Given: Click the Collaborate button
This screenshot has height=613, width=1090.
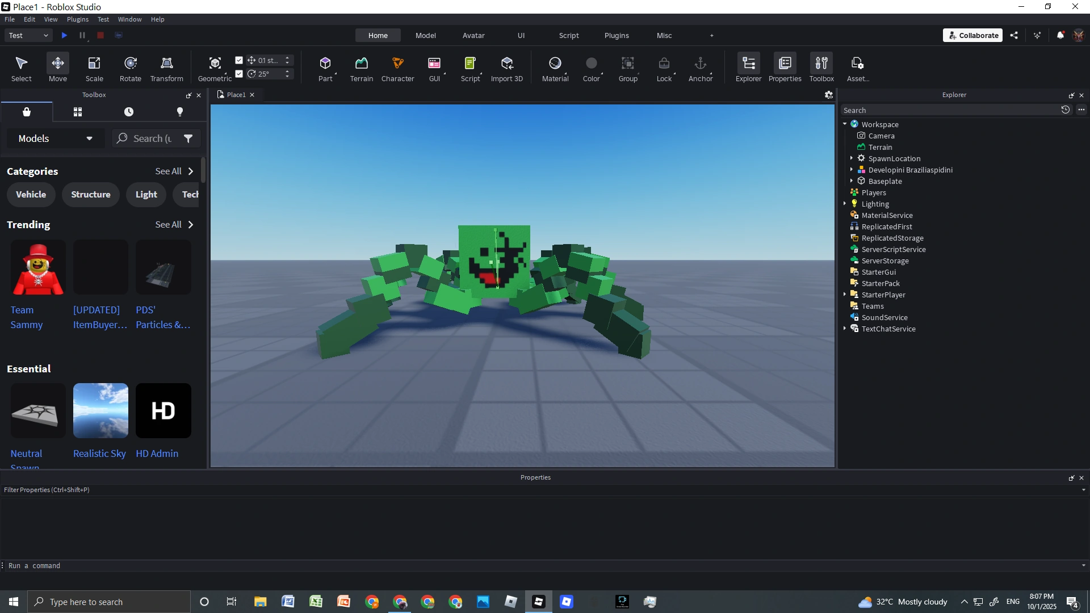Looking at the screenshot, I should pos(972,35).
